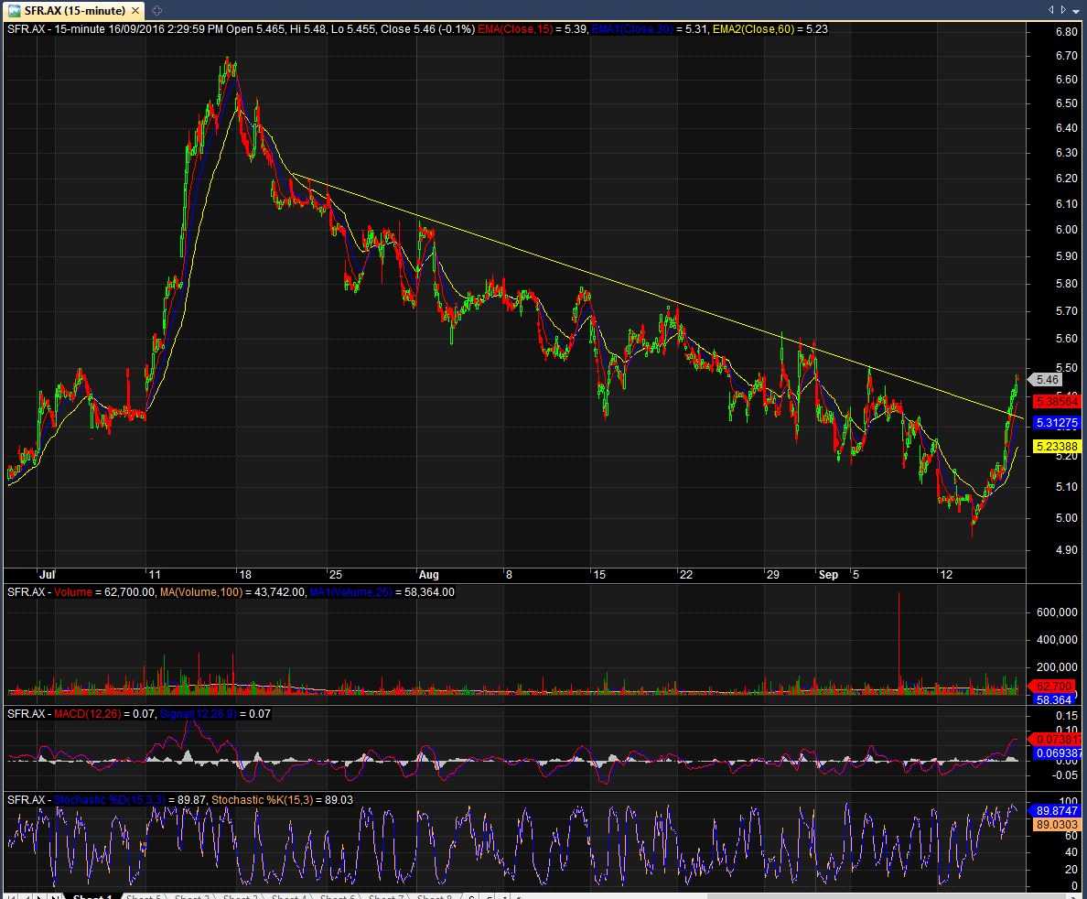Close the SFR.AX (15-minute) tab

[135, 10]
